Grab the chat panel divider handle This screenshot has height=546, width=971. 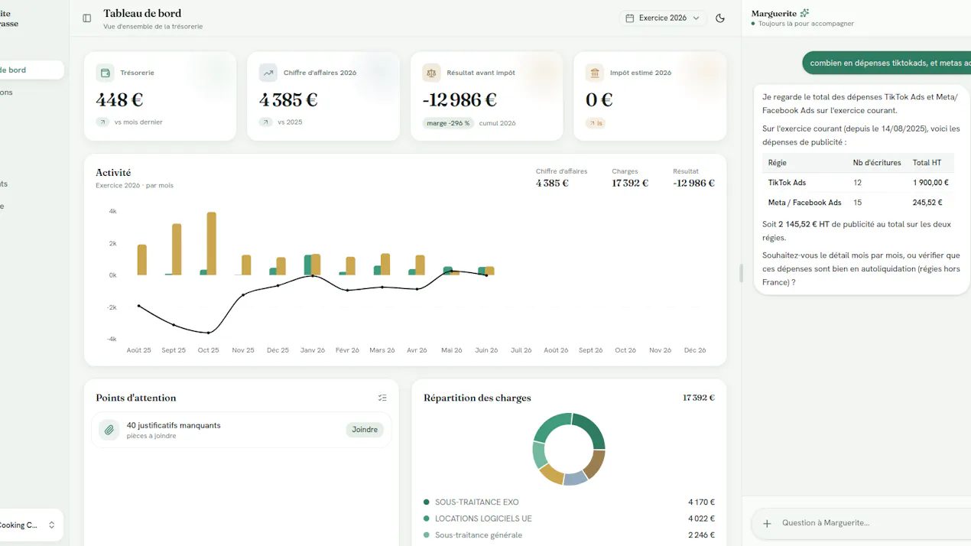(x=741, y=273)
